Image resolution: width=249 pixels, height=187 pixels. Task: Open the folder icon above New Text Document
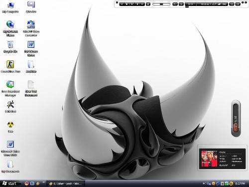[31, 66]
